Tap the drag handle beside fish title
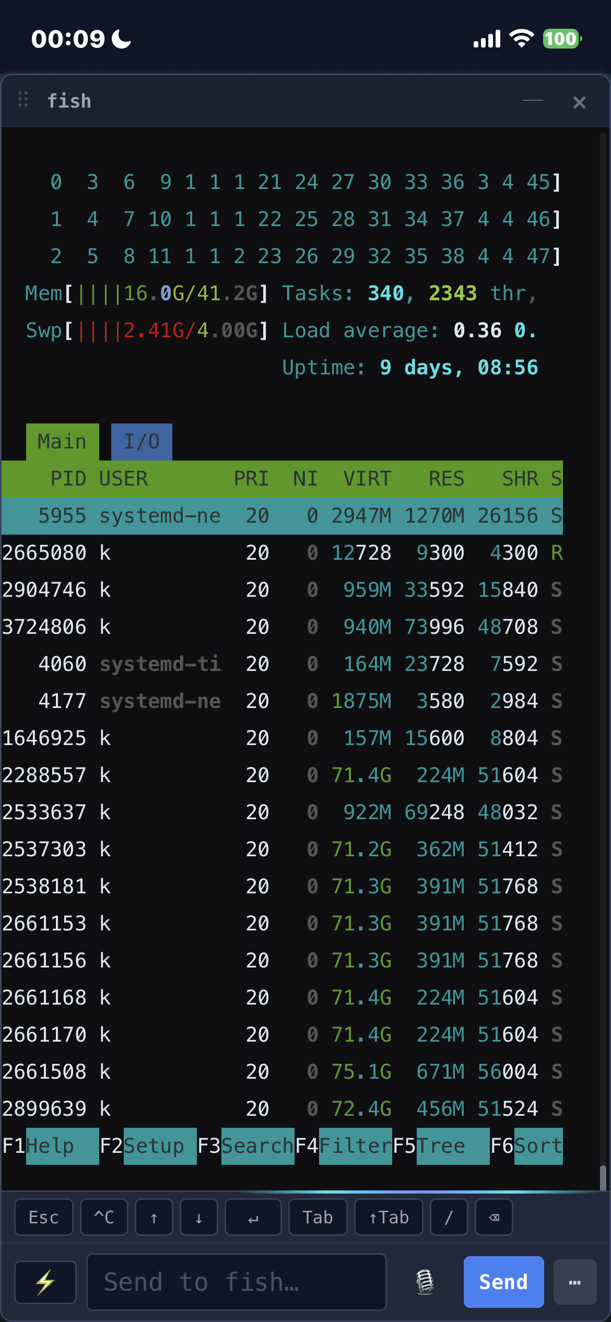Viewport: 611px width, 1322px height. point(23,100)
